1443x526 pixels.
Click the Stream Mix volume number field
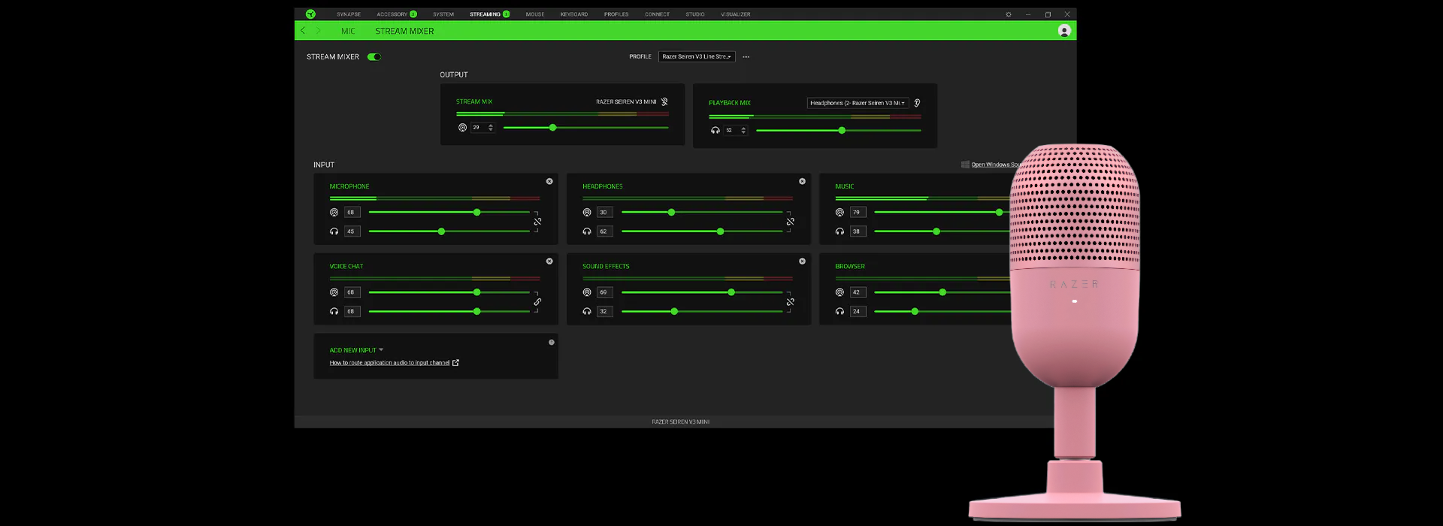coord(478,128)
